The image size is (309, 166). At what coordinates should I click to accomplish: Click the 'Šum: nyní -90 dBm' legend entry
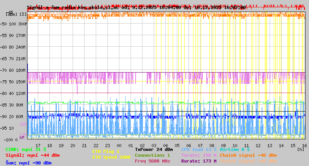[29, 163]
